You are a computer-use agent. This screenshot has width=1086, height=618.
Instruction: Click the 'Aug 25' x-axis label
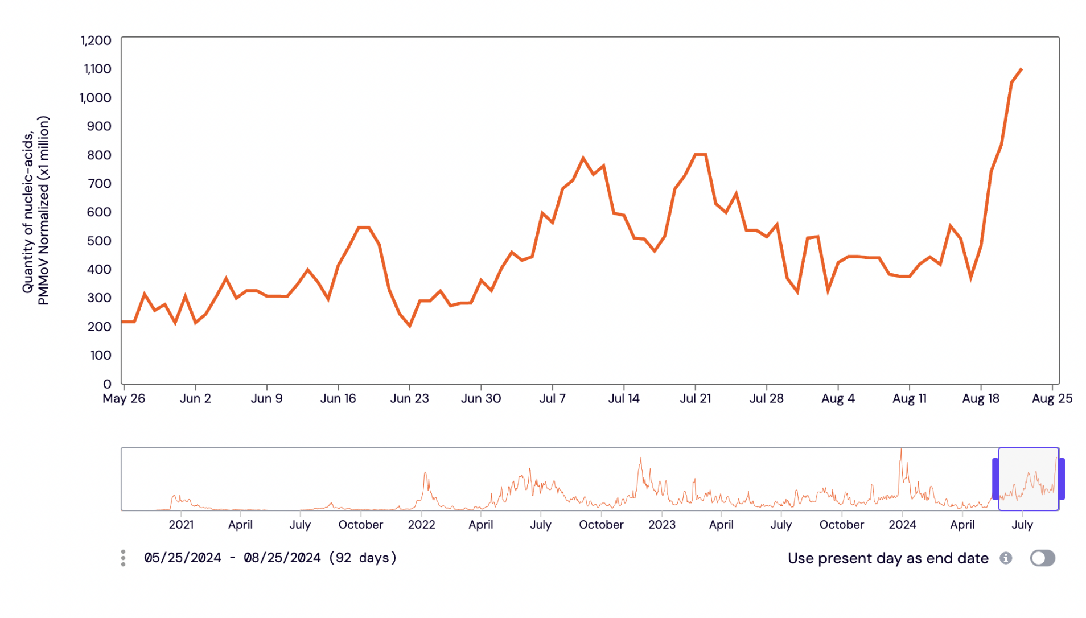tap(1052, 398)
